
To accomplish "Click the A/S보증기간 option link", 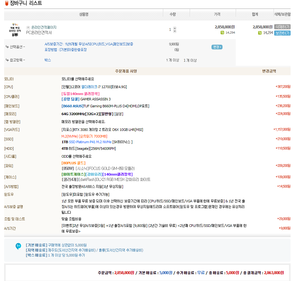I will point(89,44).
